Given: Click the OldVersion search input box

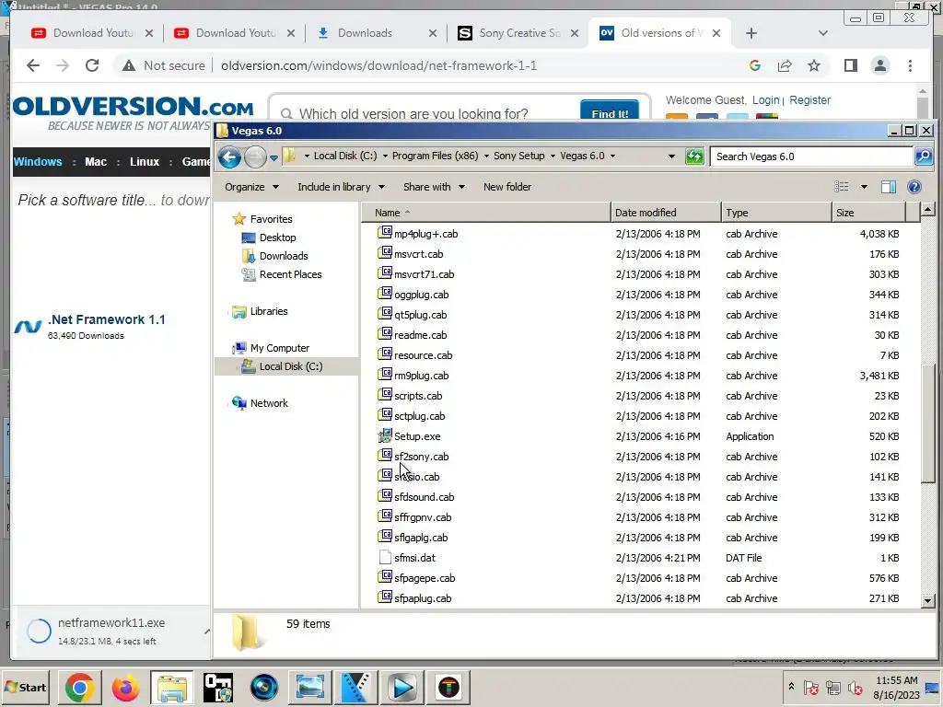Looking at the screenshot, I should [429, 113].
